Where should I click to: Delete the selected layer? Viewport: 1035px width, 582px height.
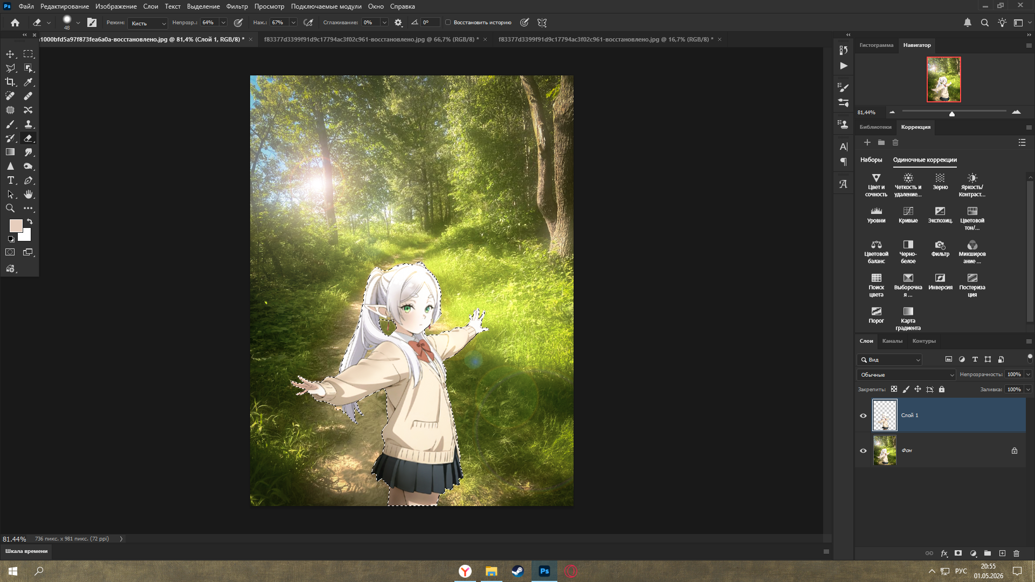(x=1017, y=553)
